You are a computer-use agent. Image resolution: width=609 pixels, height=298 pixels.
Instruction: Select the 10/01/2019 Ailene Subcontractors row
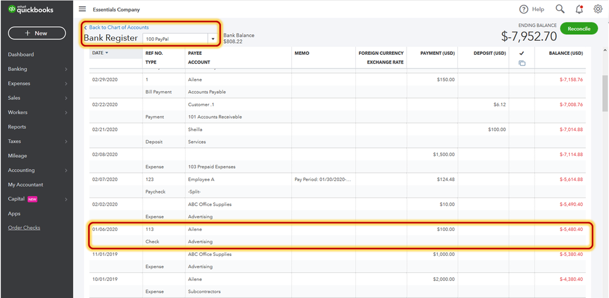pyautogui.click(x=338, y=285)
